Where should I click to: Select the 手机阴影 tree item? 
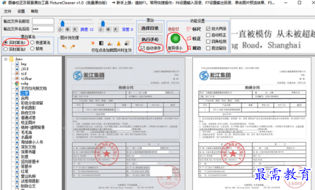28,108
